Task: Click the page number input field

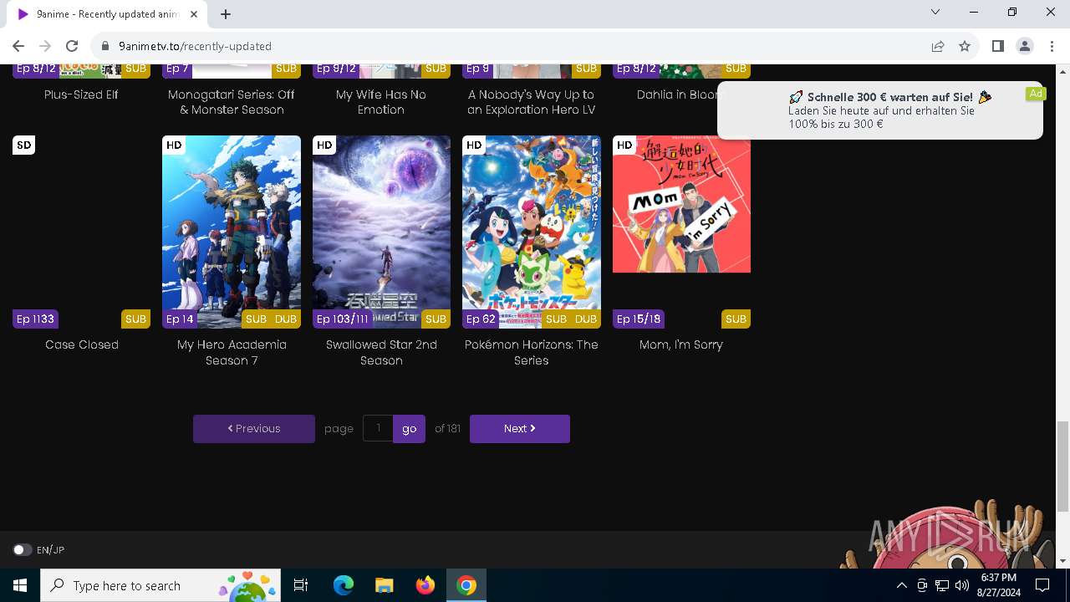Action: click(378, 428)
